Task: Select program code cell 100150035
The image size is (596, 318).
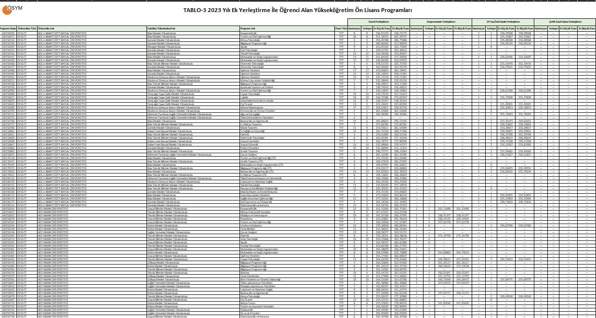Action: pos(8,33)
